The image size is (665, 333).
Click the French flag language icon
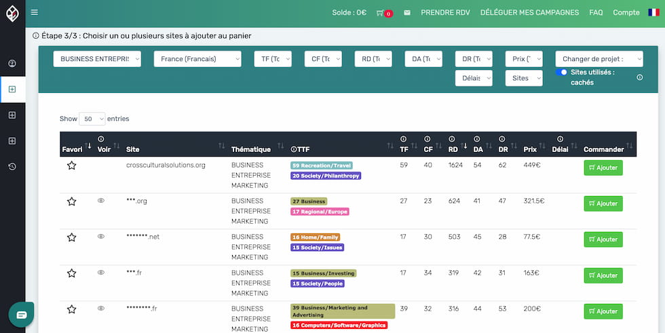pyautogui.click(x=653, y=12)
